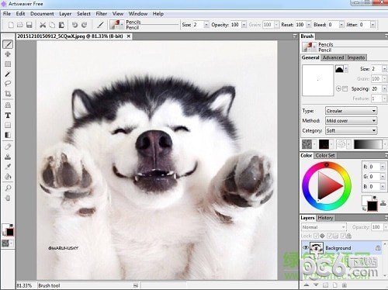Click the Save document icon
The width and height of the screenshot is (388, 290).
click(29, 25)
